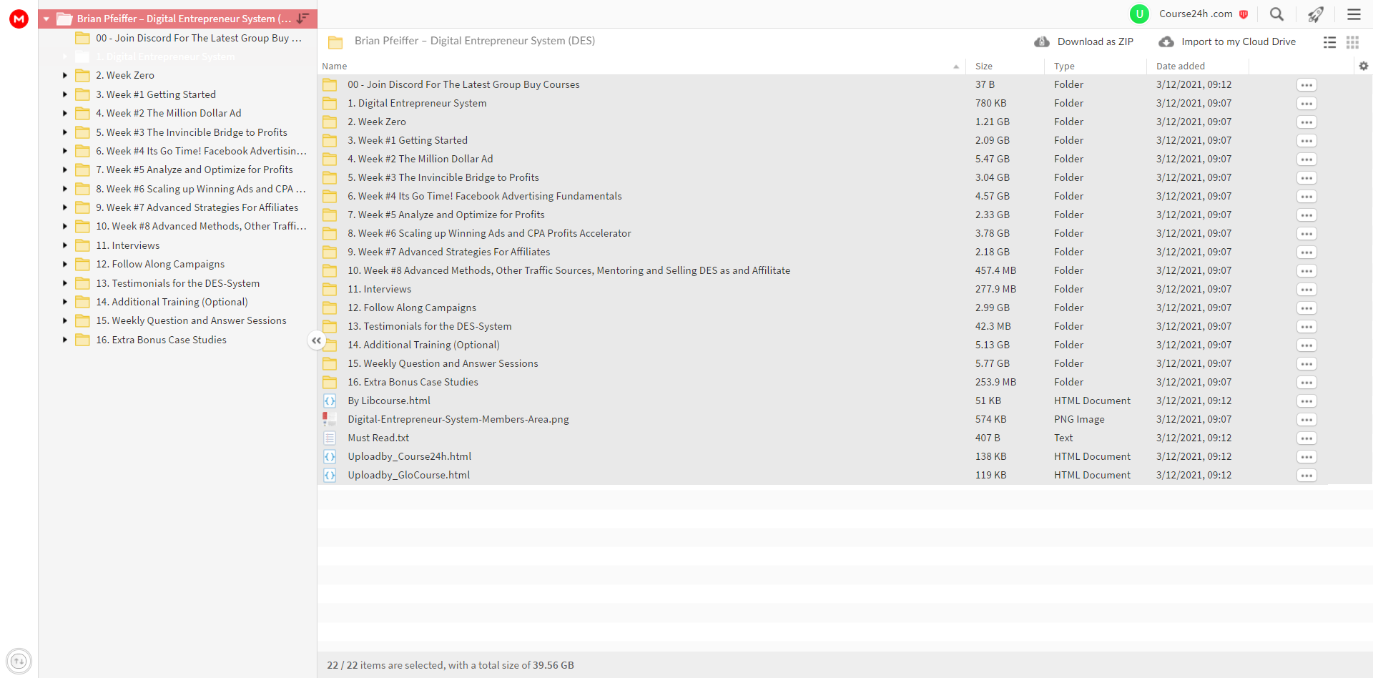Open the transfers icon at bottom left
Image resolution: width=1373 pixels, height=678 pixels.
click(19, 661)
